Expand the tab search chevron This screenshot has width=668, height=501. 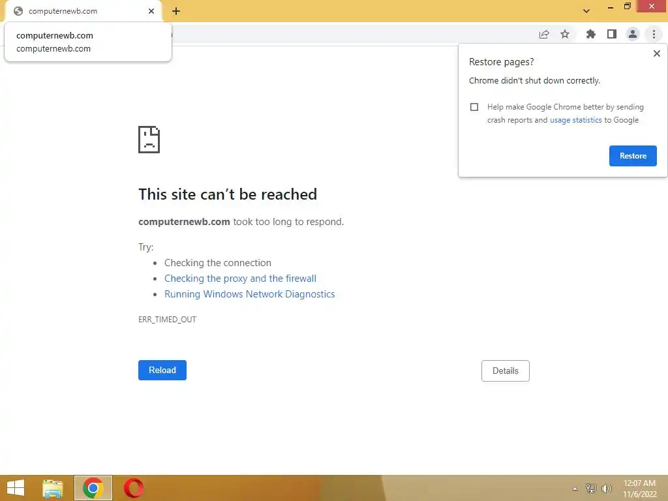(x=586, y=11)
